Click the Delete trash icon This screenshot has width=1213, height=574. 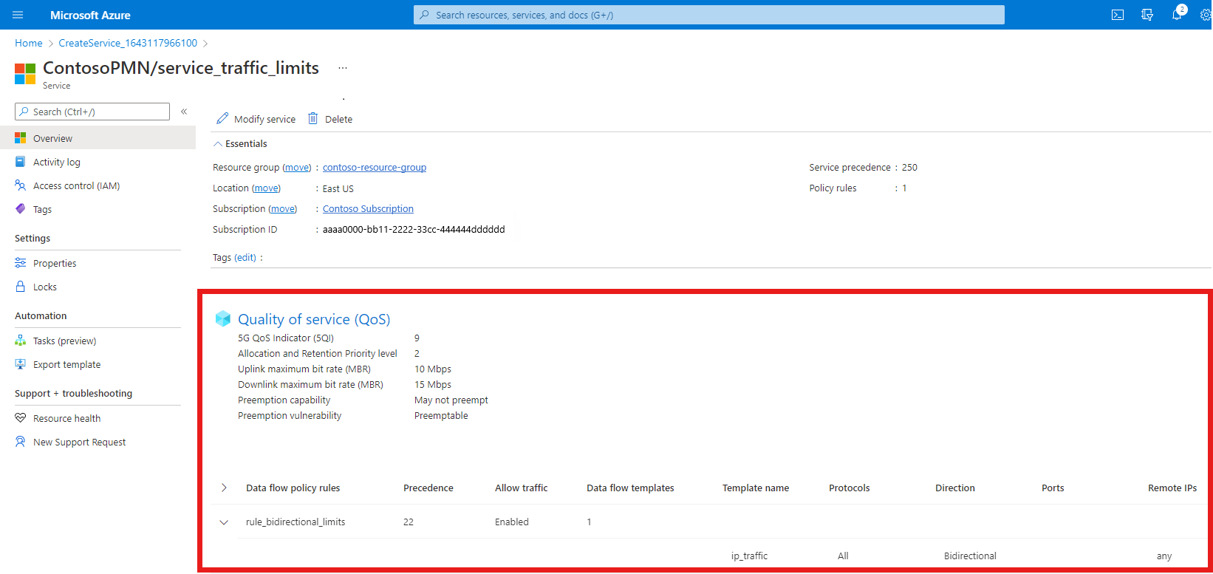[x=313, y=119]
